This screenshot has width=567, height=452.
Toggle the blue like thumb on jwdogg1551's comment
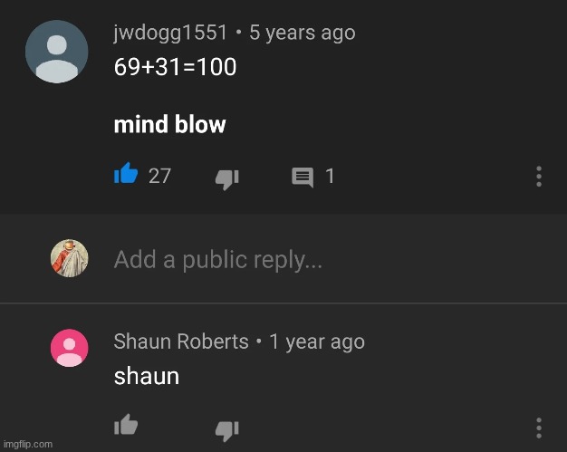tap(126, 173)
